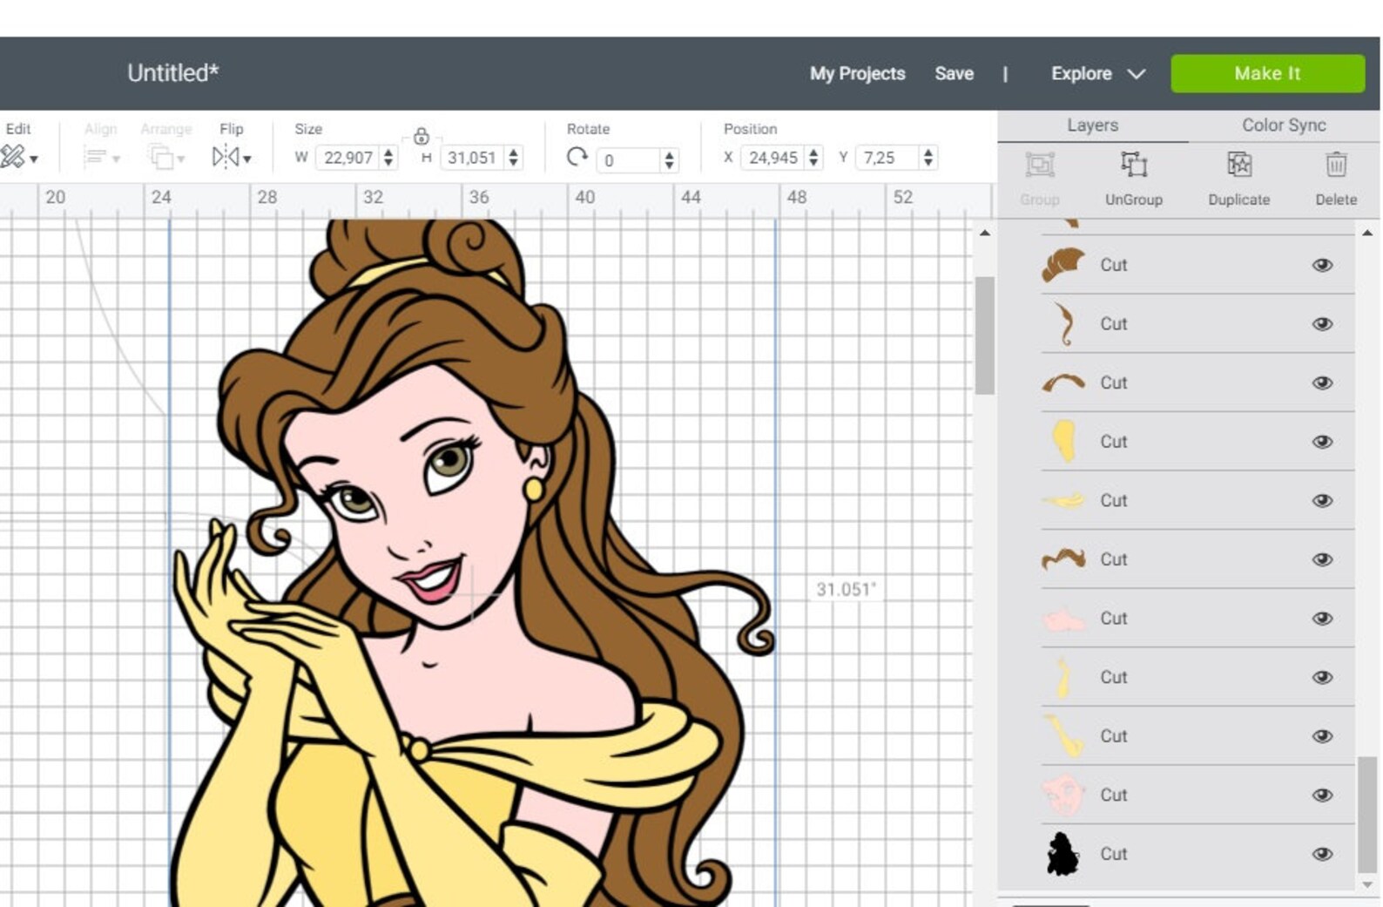Click the height H input field
This screenshot has height=907, width=1383.
[x=471, y=158]
